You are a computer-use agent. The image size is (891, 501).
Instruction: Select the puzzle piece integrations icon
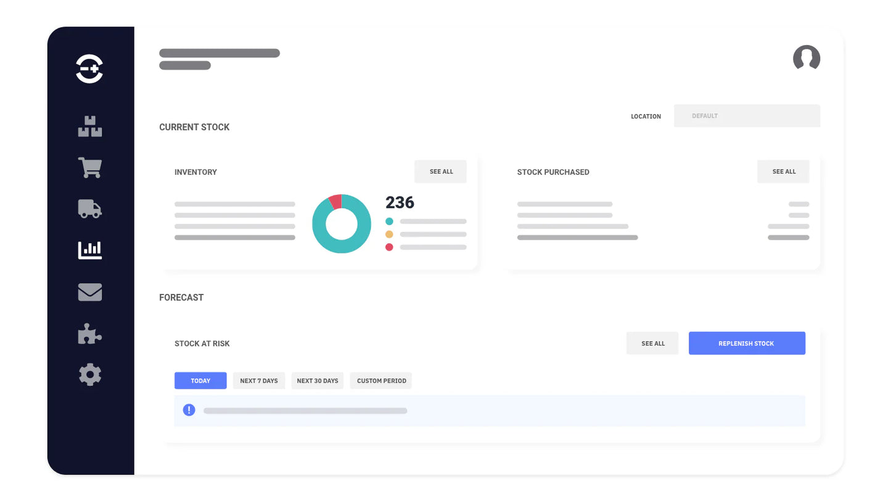point(89,333)
